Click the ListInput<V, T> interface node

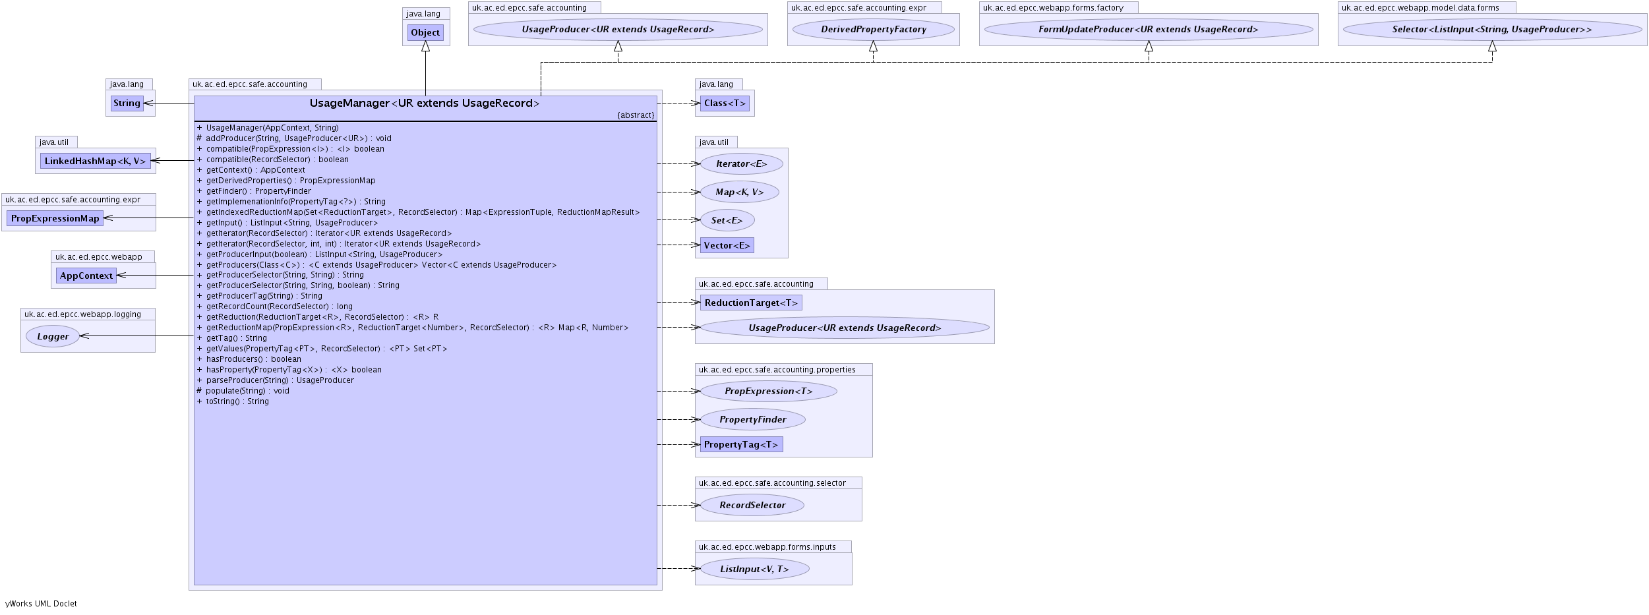tap(754, 569)
